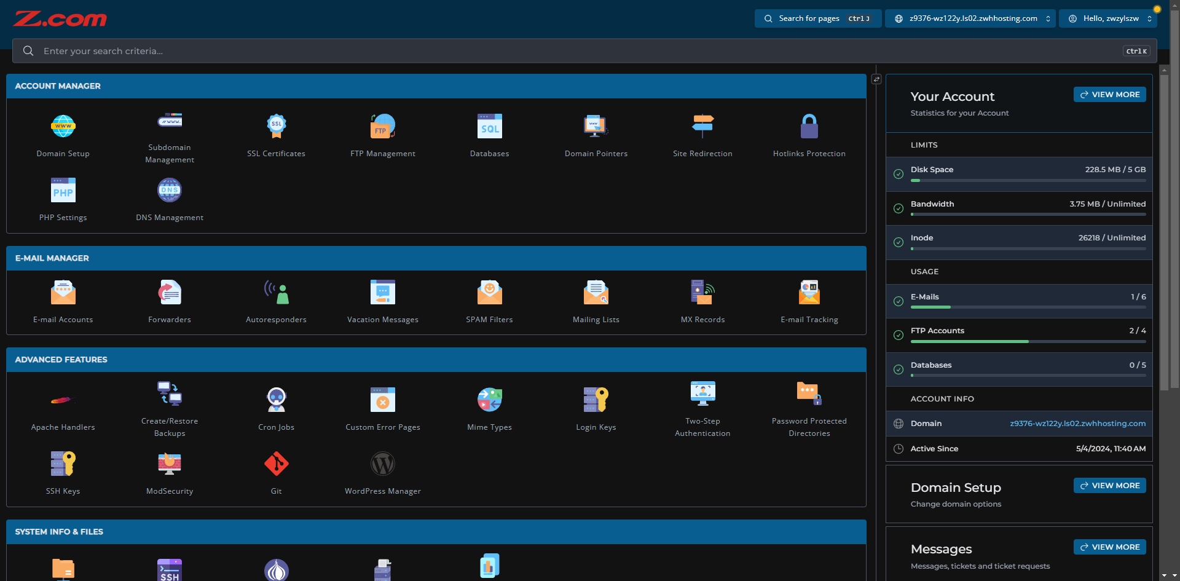Click View More for Domain Setup
Screen dimensions: 1180x581
(x=1110, y=486)
